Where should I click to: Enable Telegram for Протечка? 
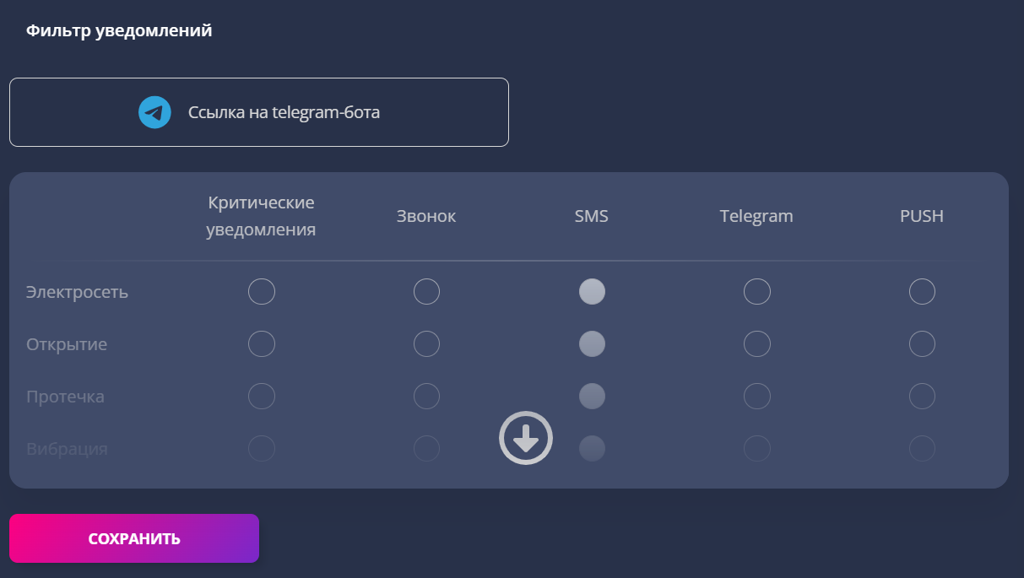point(757,397)
